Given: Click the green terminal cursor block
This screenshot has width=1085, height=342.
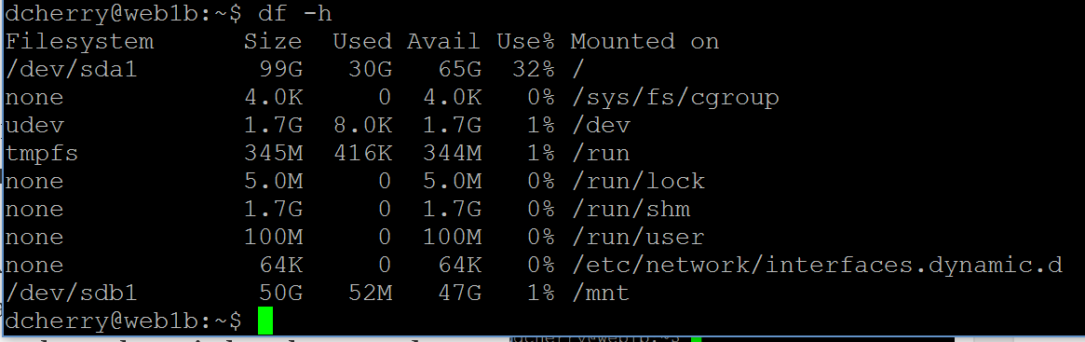Looking at the screenshot, I should pos(265,321).
